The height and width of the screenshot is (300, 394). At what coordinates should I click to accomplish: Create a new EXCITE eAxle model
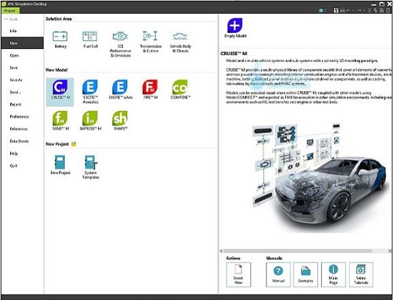121,89
